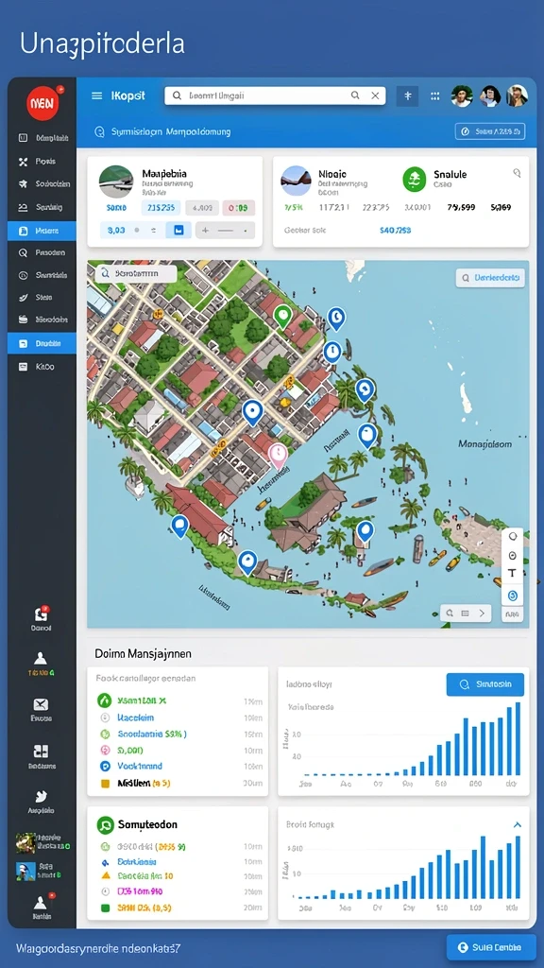Click the list icon in map bottom toolbar
Viewport: 544px width, 968px height.
click(465, 613)
